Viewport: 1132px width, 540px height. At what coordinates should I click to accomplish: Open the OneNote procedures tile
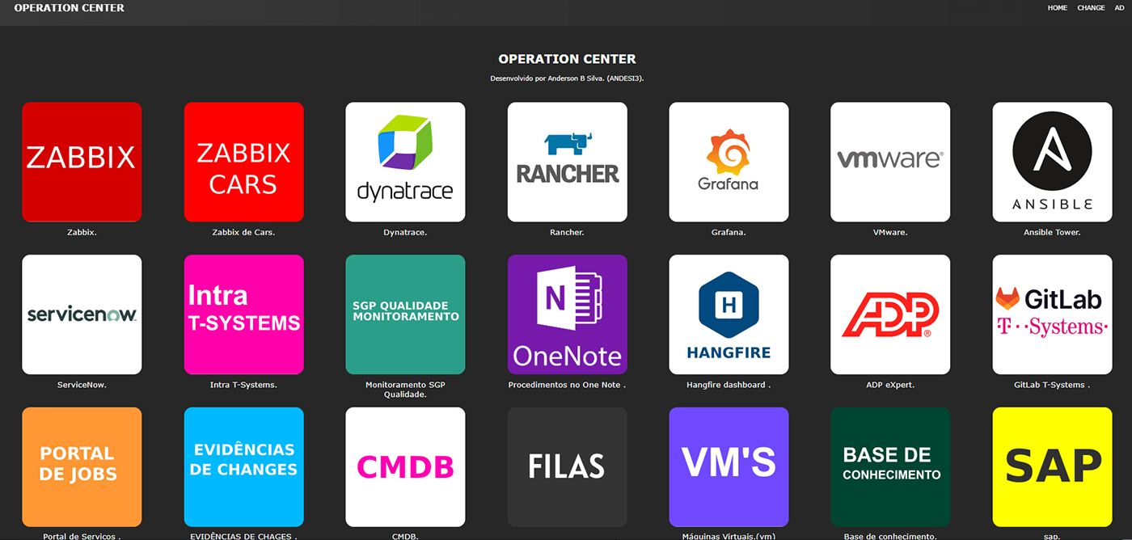[x=567, y=314]
